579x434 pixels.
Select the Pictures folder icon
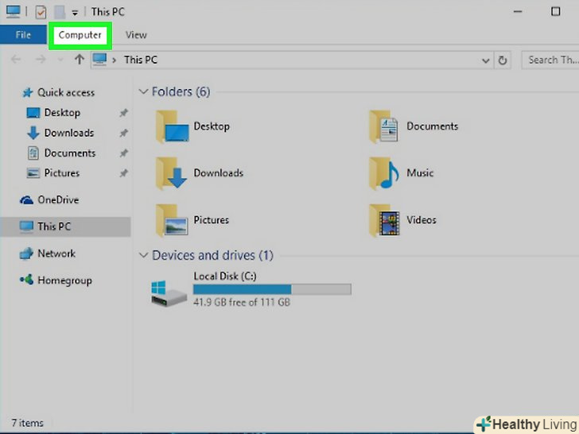[172, 220]
